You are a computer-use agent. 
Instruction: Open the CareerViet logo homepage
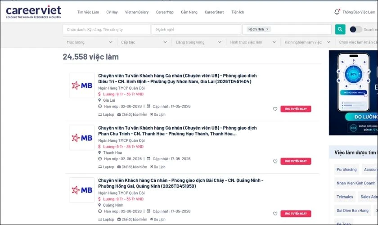[33, 12]
